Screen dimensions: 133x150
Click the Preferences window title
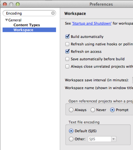click(101, 4)
